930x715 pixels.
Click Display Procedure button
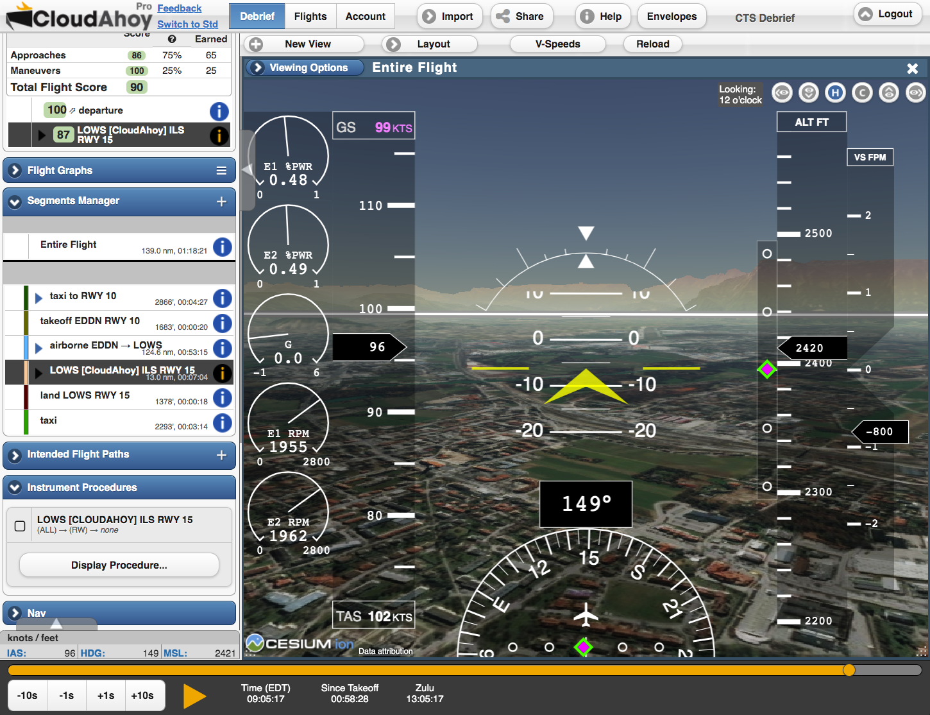(119, 565)
